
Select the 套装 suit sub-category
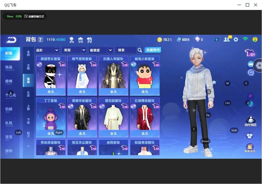point(28,80)
